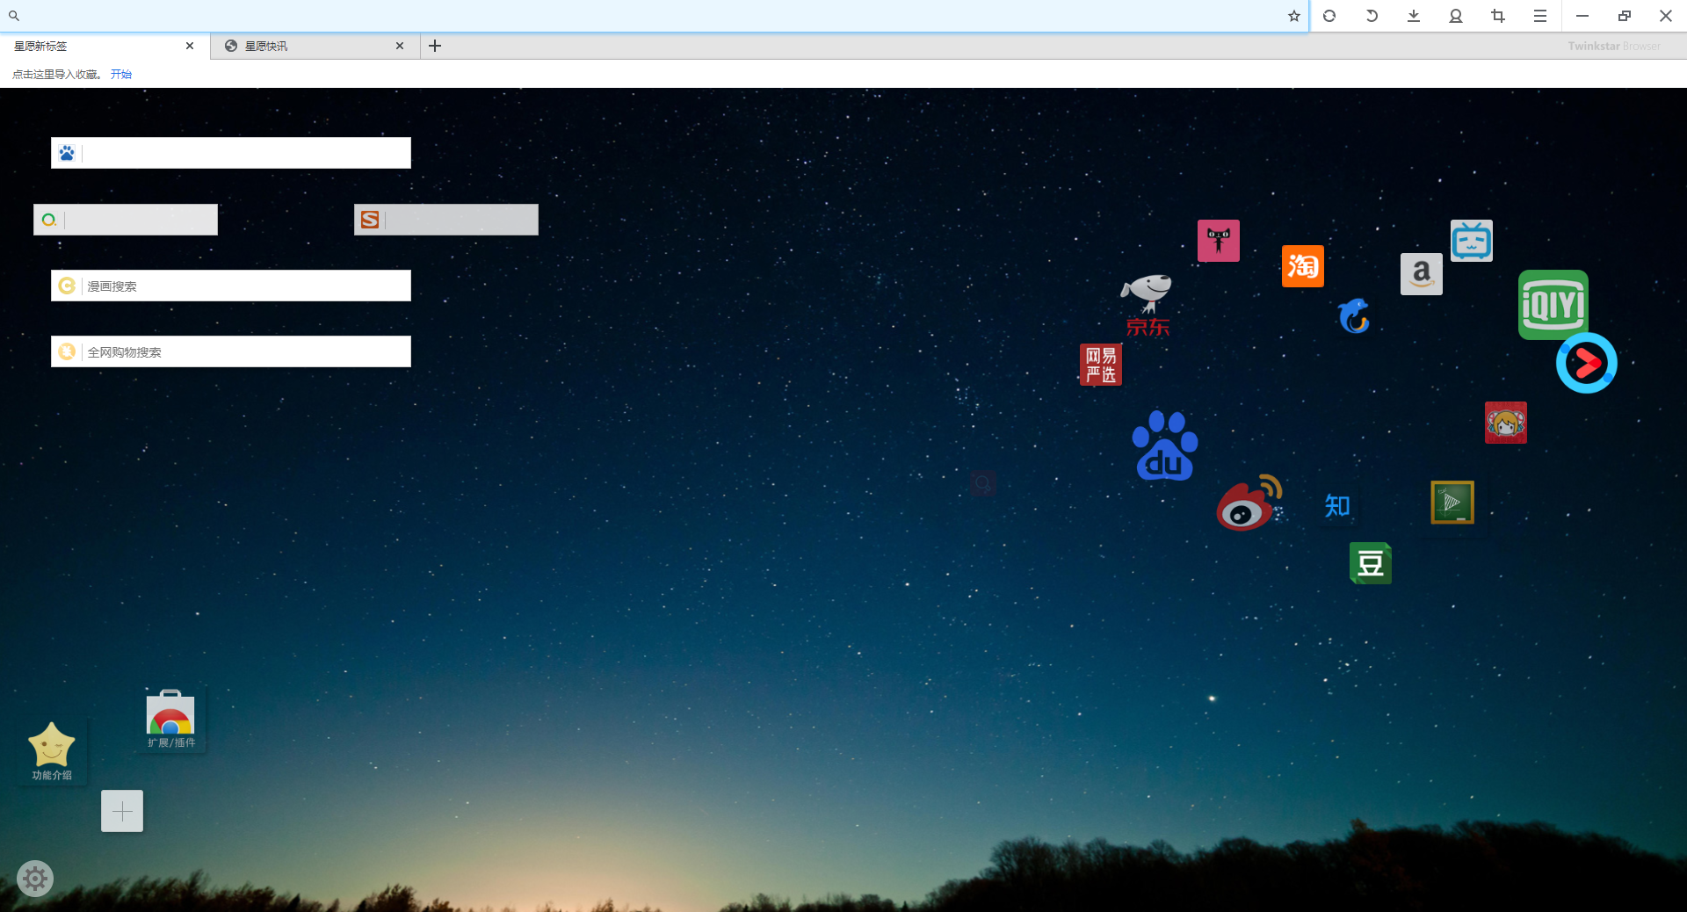Open the Zhihu (知) icon
This screenshot has width=1687, height=912.
[1337, 505]
